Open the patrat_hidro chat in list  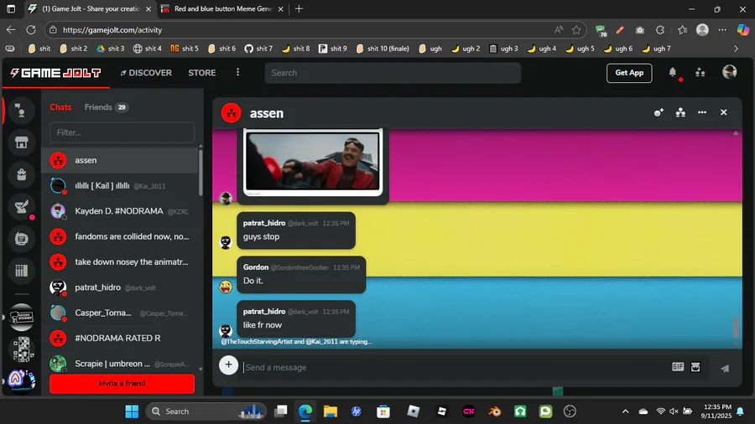click(120, 287)
